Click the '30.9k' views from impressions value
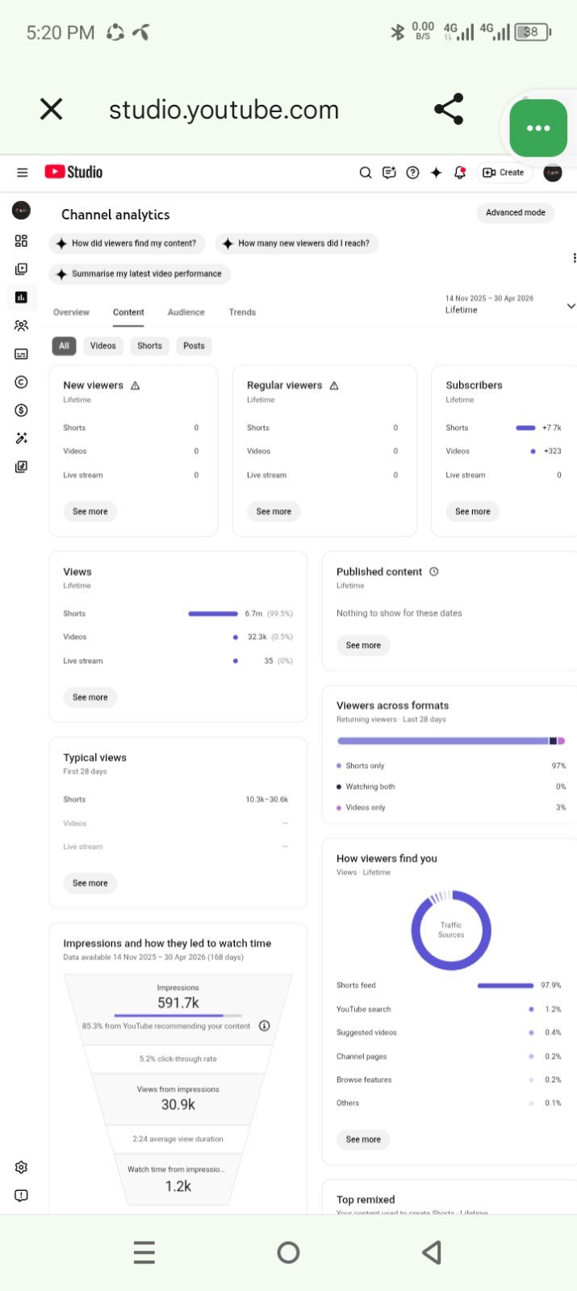The height and width of the screenshot is (1291, 577). pyautogui.click(x=178, y=1105)
